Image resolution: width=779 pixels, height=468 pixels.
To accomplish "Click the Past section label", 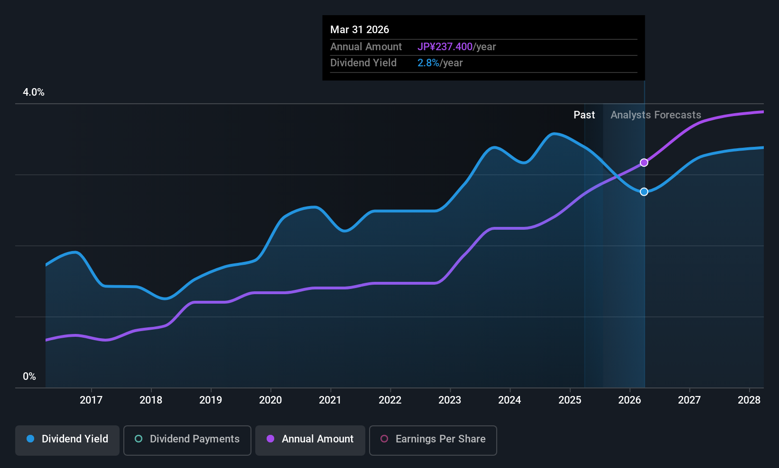I will tap(584, 115).
